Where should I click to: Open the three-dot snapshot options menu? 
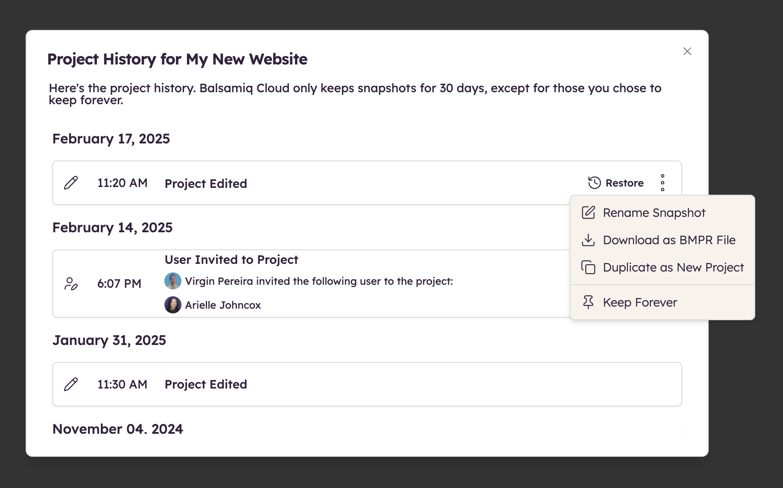point(663,183)
